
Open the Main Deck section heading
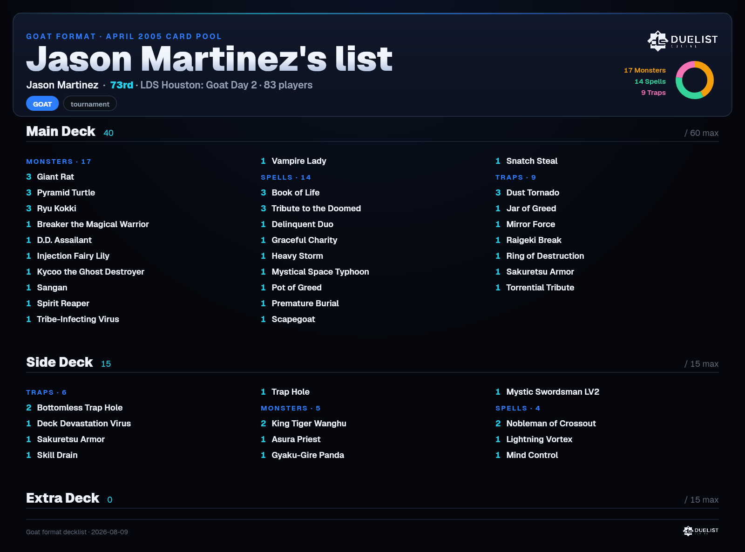pyautogui.click(x=61, y=132)
